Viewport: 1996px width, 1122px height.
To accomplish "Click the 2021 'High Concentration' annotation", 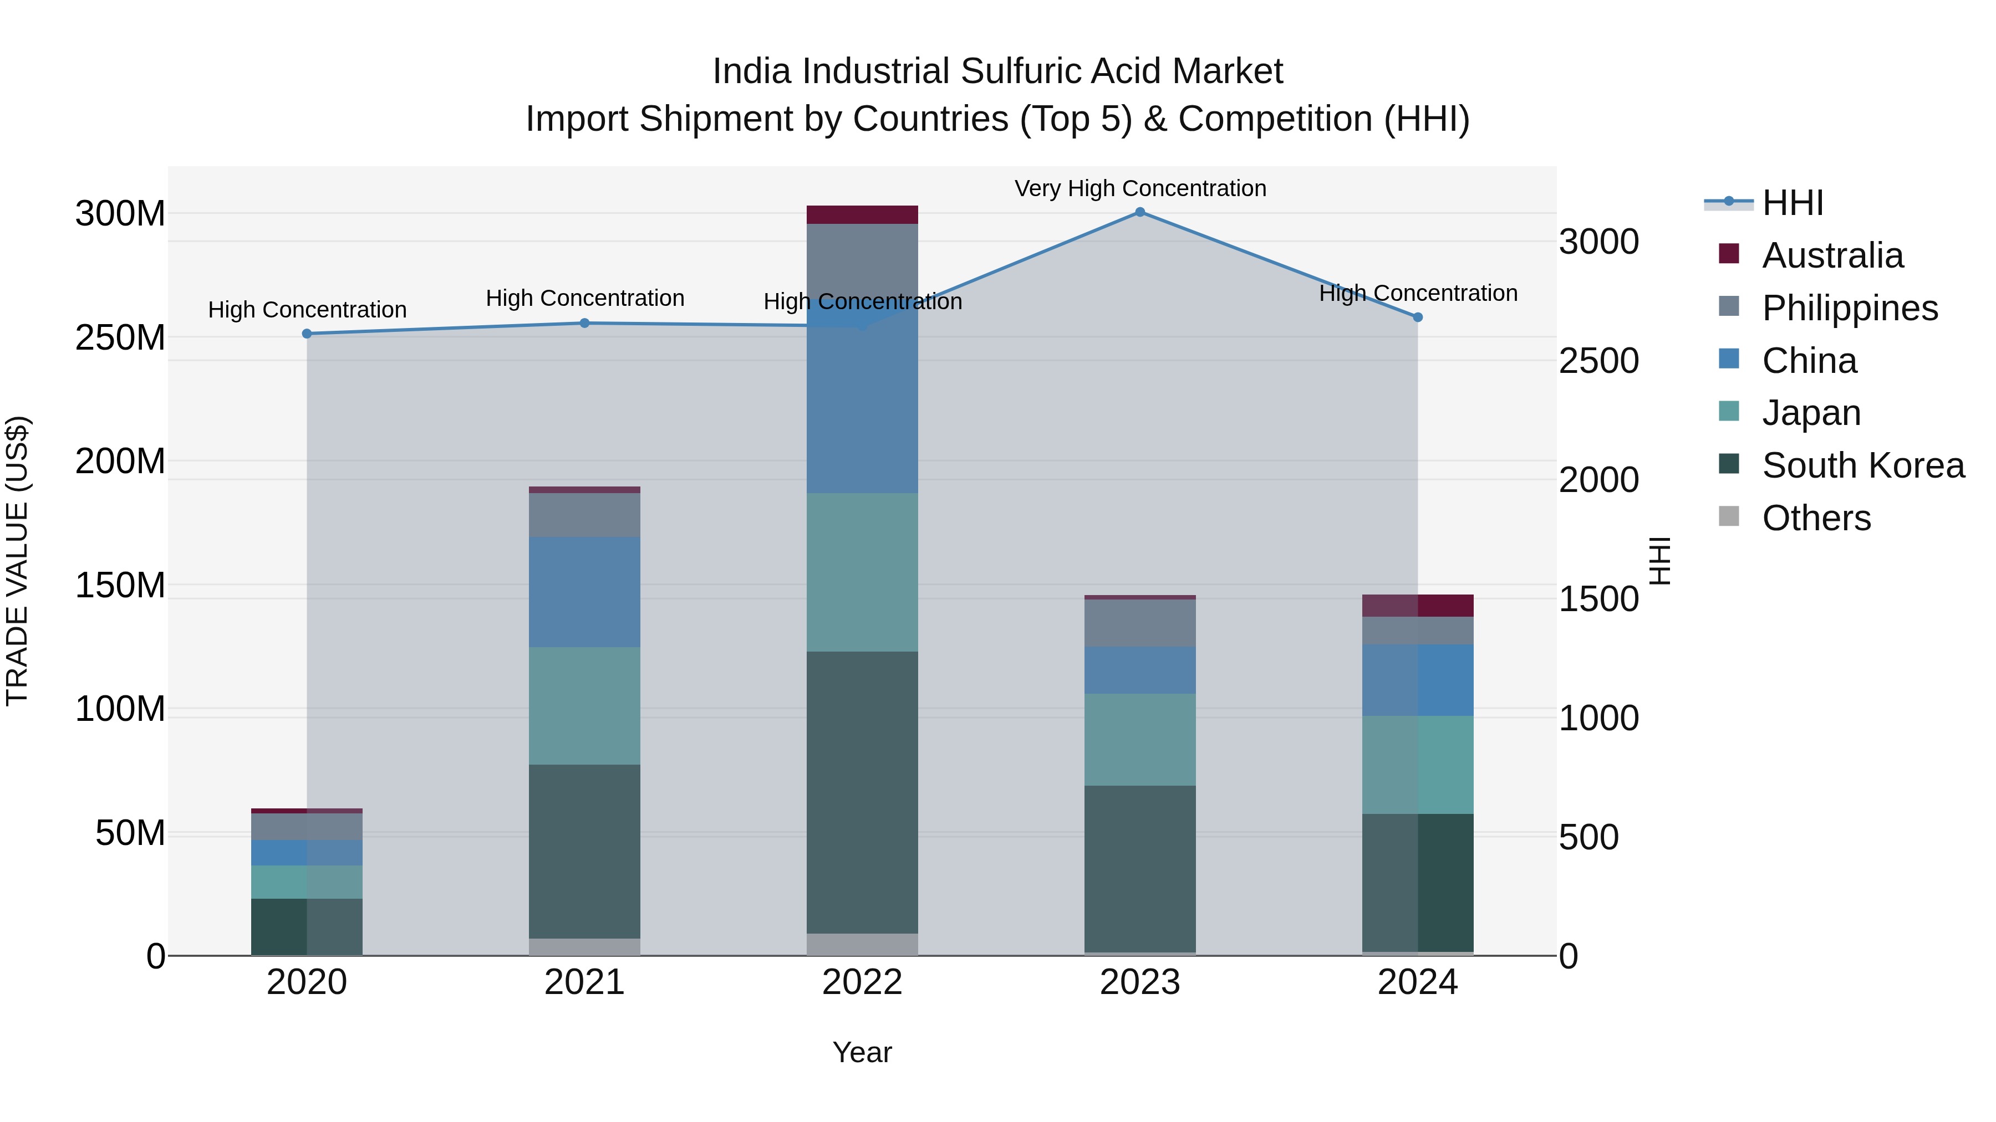I will [x=585, y=298].
